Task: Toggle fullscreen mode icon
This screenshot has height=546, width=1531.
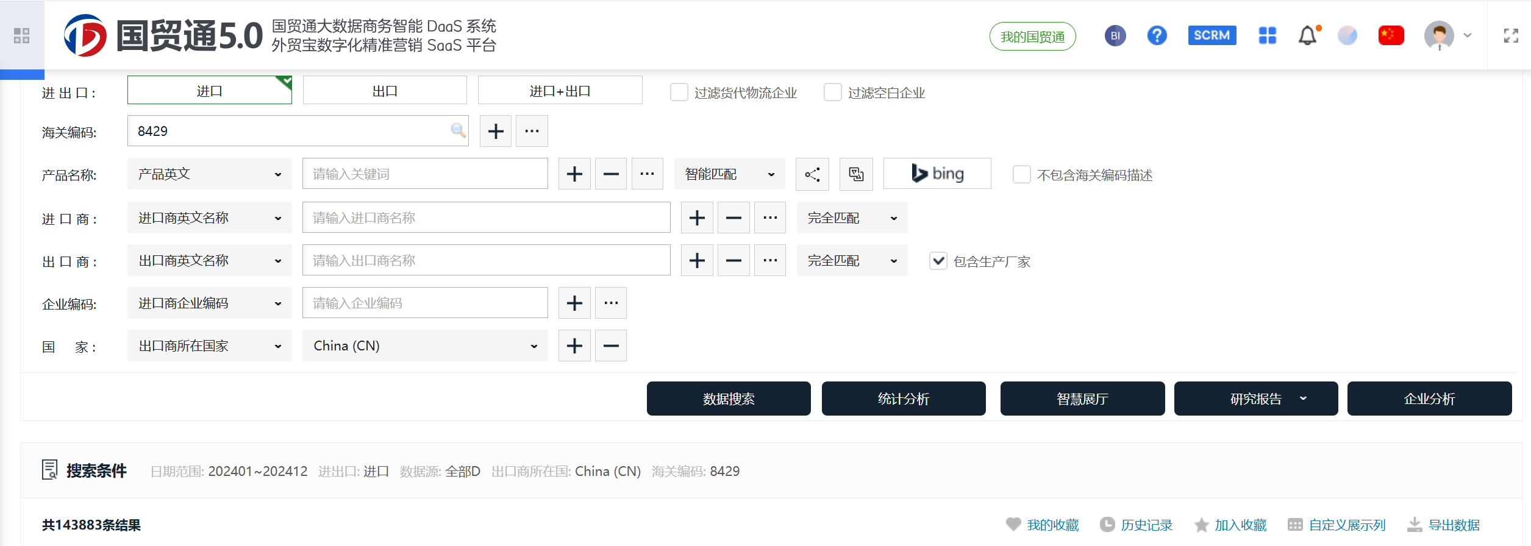Action: pyautogui.click(x=1511, y=36)
